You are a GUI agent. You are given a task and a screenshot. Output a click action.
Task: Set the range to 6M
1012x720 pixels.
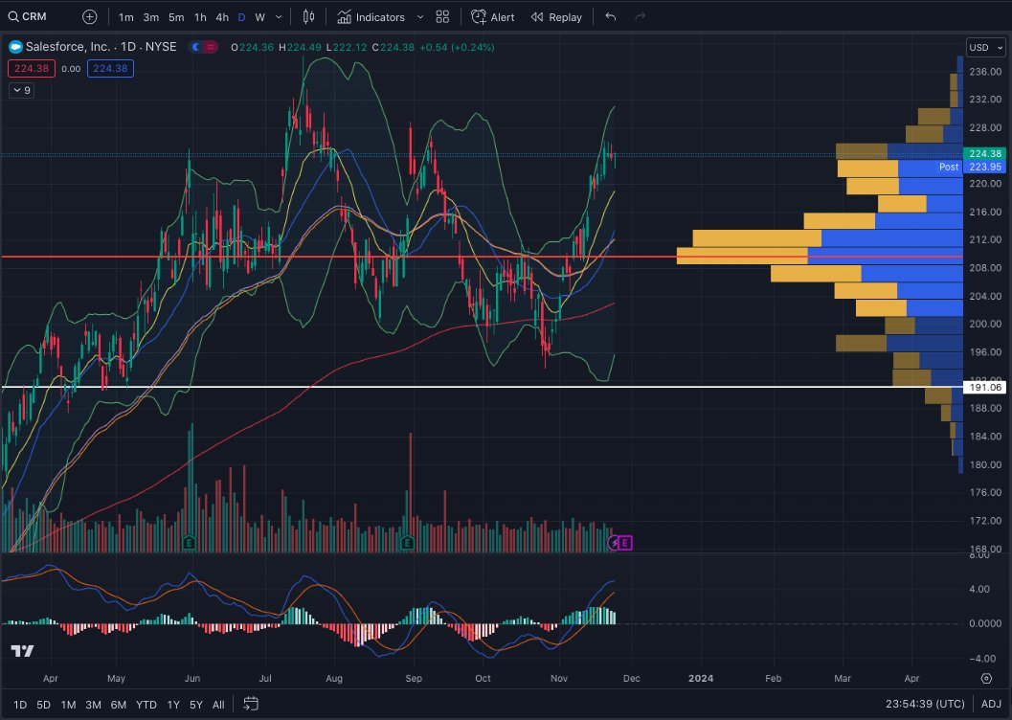click(x=118, y=705)
